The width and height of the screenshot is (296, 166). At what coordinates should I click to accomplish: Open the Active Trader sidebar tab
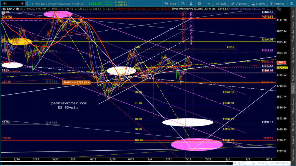(293, 54)
